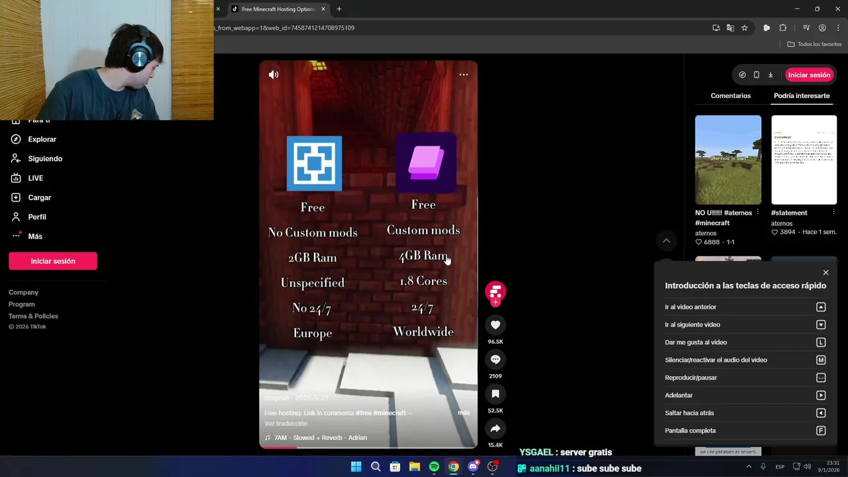This screenshot has height=477, width=848.
Task: Open Terms & Policies footer link
Action: tap(33, 316)
